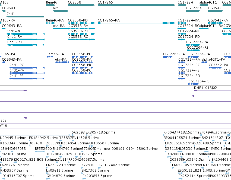Select EST bs09e12.5prime label
The width and height of the screenshot is (231, 180).
(x=59, y=170)
